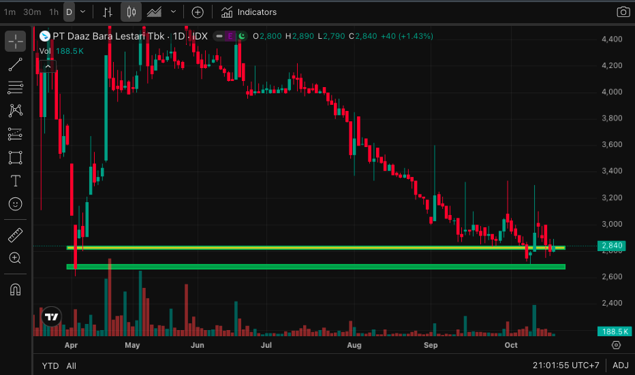
Task: Click the +40 (+1.43%) change value
Action: [407, 36]
